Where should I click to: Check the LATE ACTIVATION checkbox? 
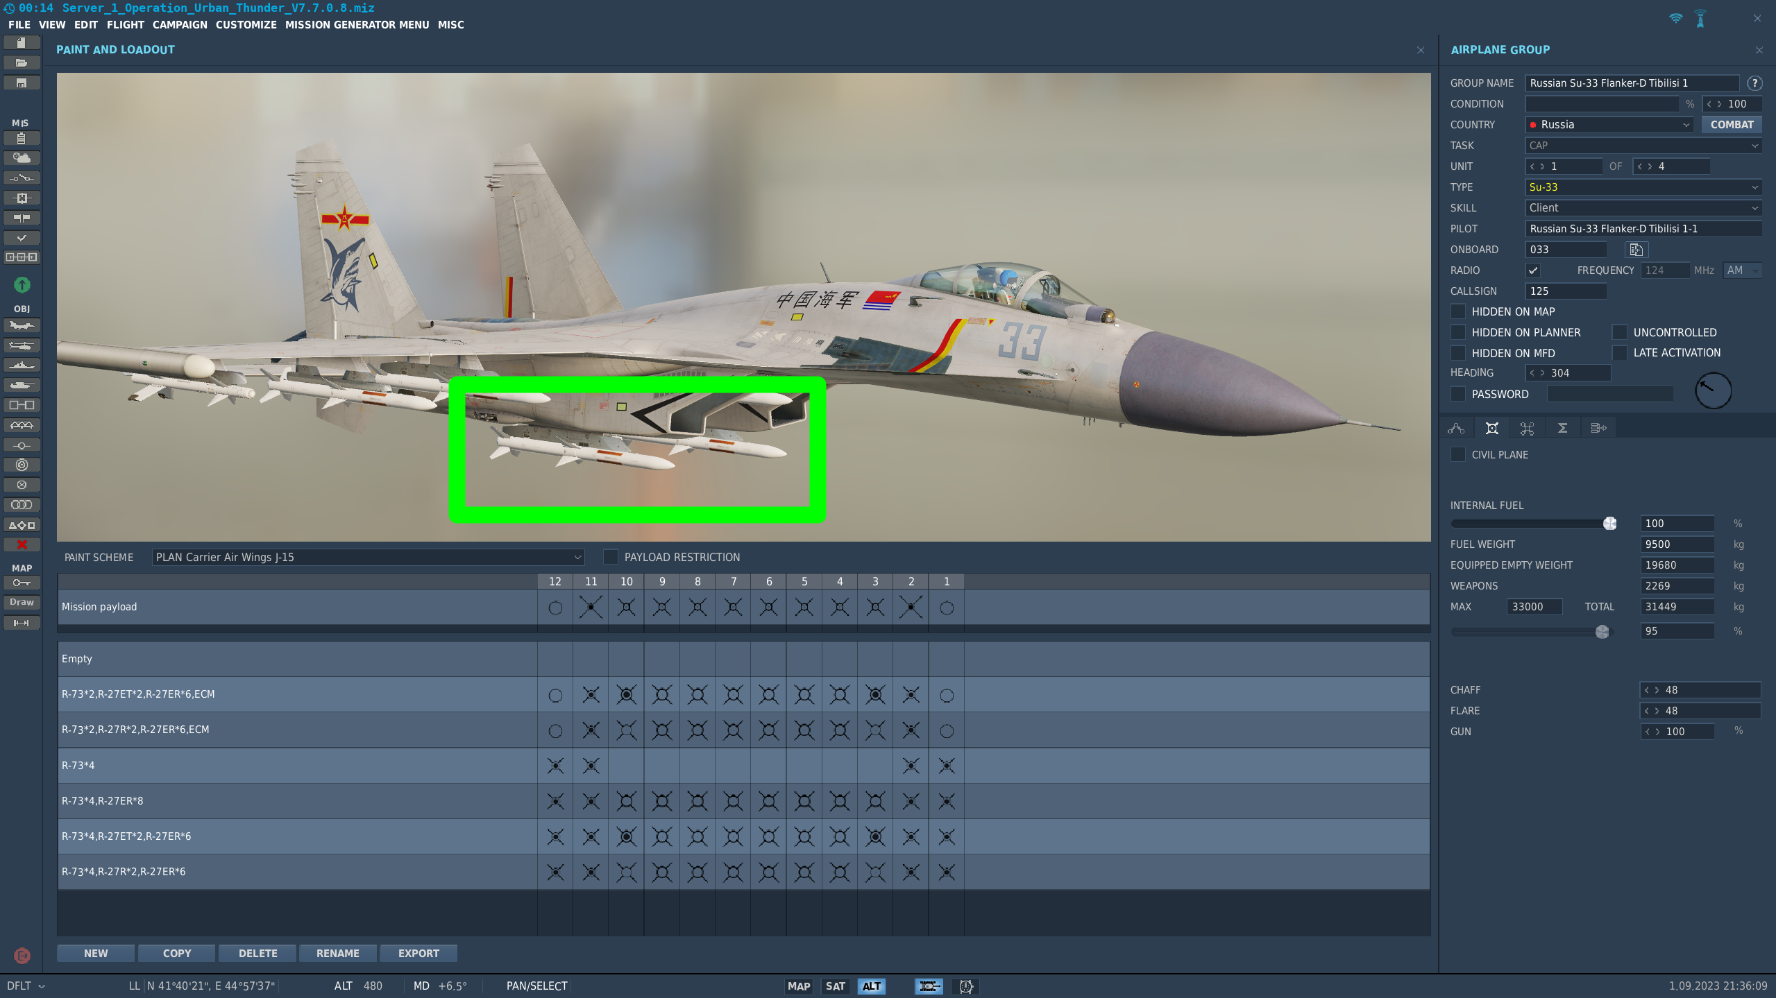pos(1619,352)
